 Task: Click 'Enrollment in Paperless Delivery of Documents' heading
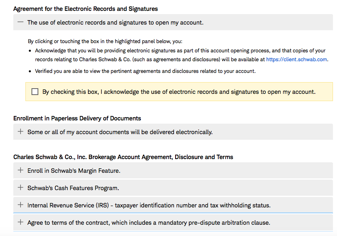pyautogui.click(x=77, y=118)
